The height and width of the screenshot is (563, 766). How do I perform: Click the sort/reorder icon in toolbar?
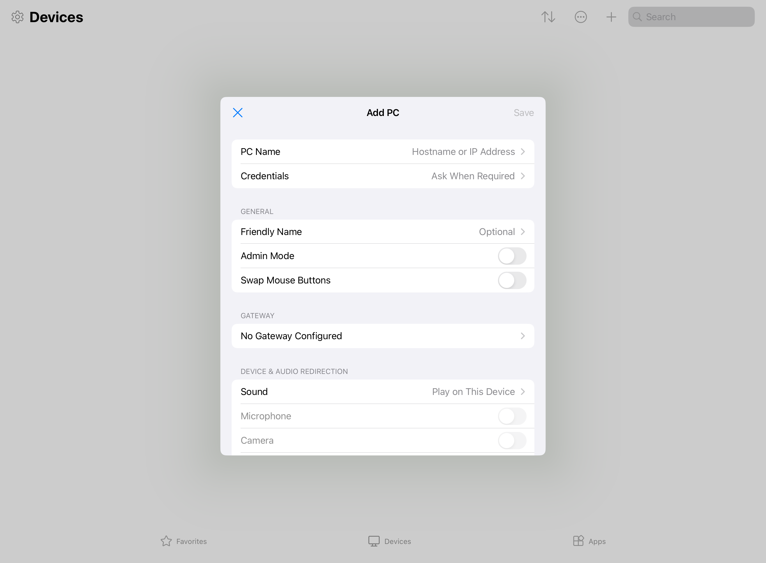[x=548, y=17]
